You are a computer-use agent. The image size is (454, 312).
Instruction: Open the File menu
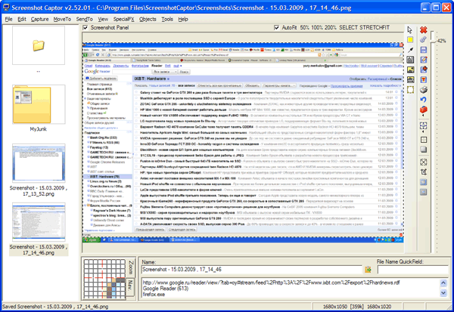click(8, 19)
